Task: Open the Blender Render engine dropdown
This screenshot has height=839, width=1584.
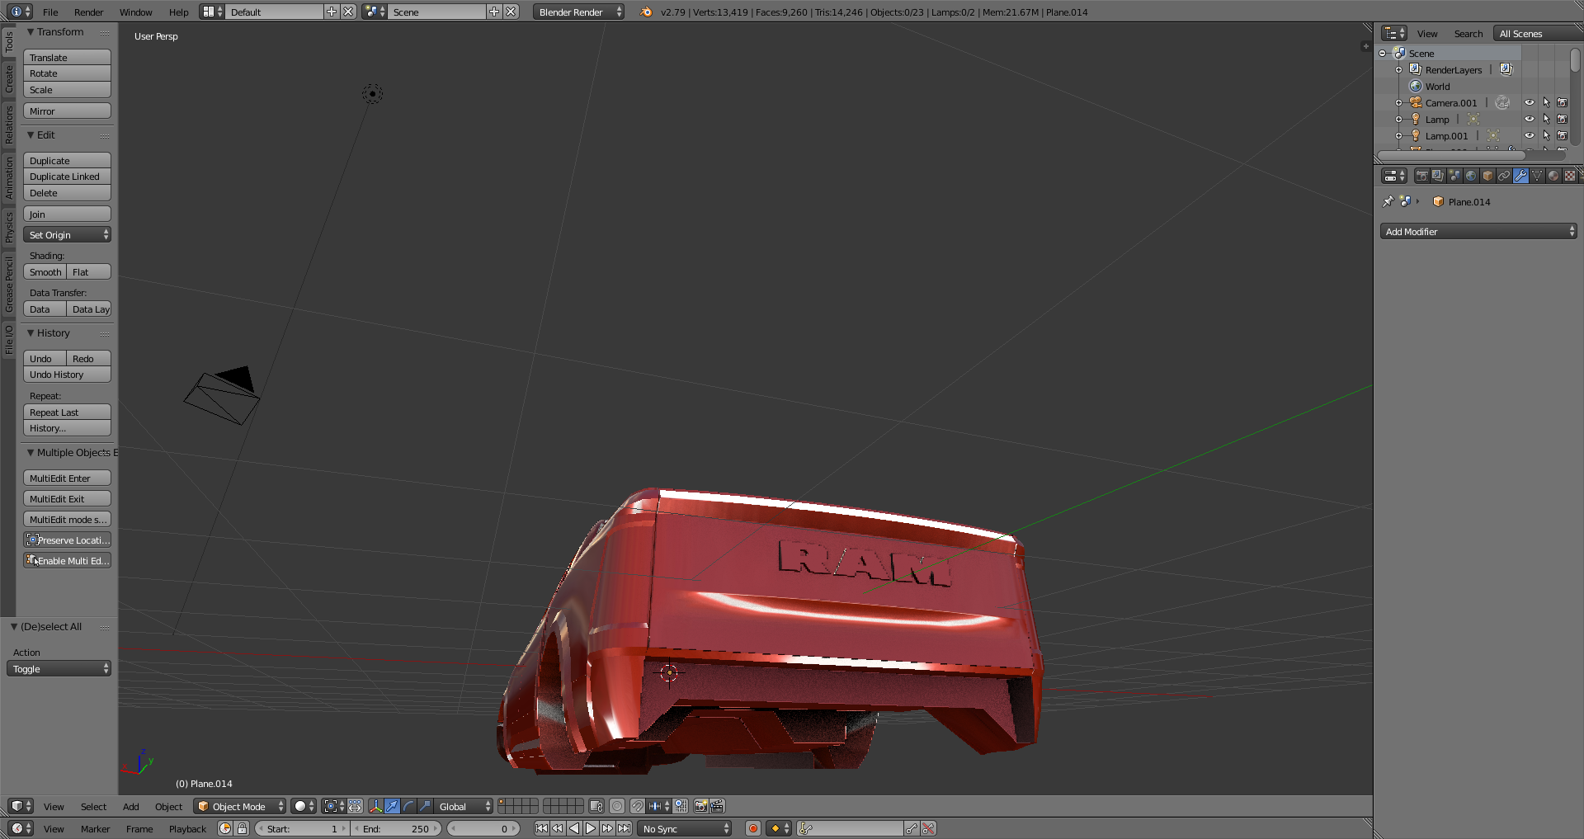Action: pyautogui.click(x=578, y=12)
